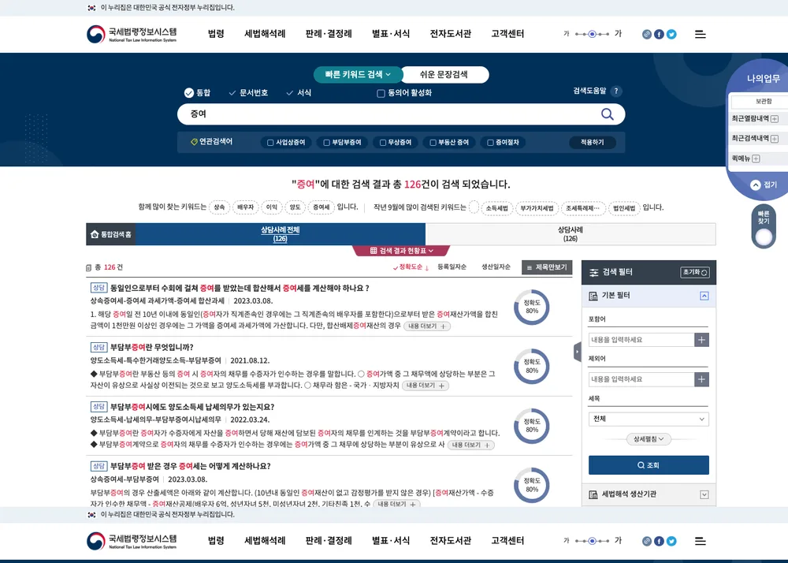Click the plus icon beside 최근검색내역
This screenshot has height=563, width=788.
(x=775, y=139)
